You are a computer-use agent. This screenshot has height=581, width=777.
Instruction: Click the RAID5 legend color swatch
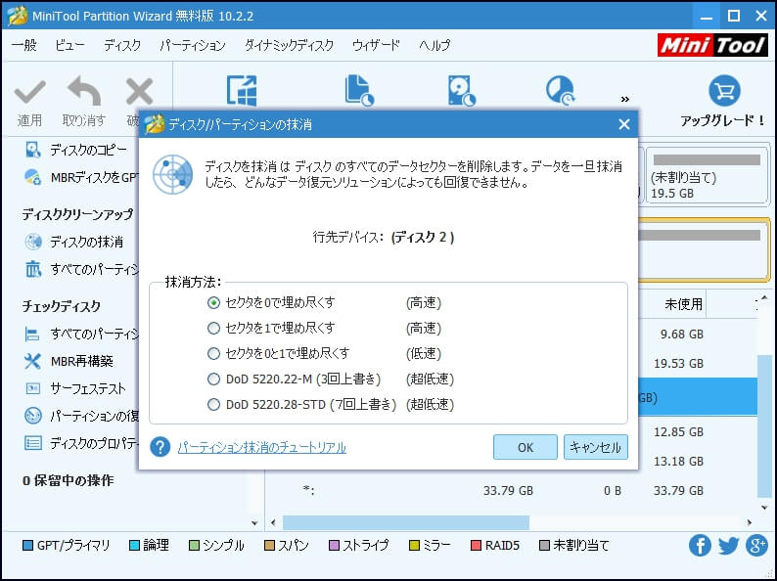(x=476, y=546)
